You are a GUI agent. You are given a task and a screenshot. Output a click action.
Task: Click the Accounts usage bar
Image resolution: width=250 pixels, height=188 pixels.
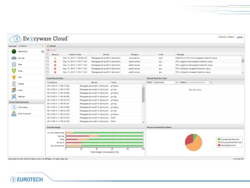pyautogui.click(x=105, y=142)
